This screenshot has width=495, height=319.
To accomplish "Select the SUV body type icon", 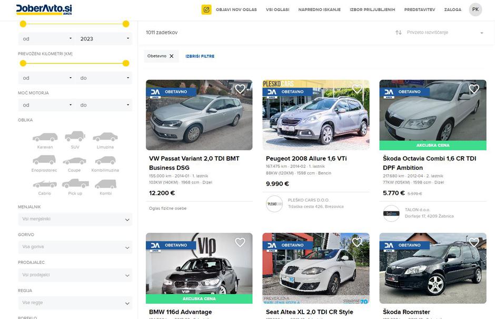I will (x=75, y=137).
